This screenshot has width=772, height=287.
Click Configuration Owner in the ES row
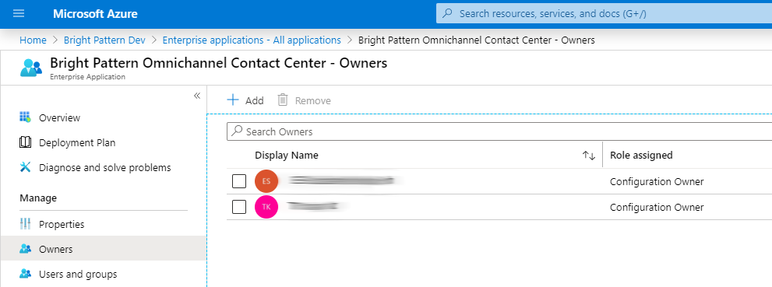click(x=657, y=182)
